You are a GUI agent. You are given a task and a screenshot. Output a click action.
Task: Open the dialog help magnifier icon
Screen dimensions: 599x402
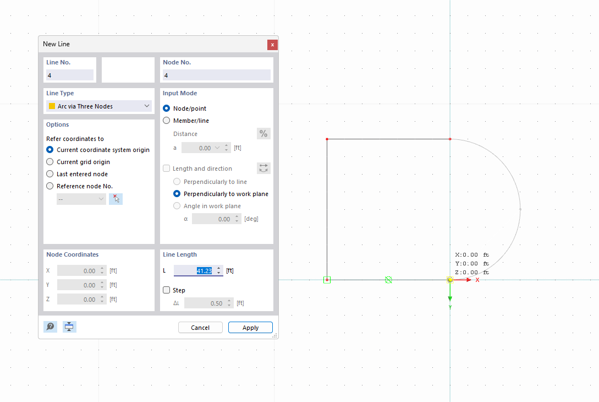coord(50,327)
